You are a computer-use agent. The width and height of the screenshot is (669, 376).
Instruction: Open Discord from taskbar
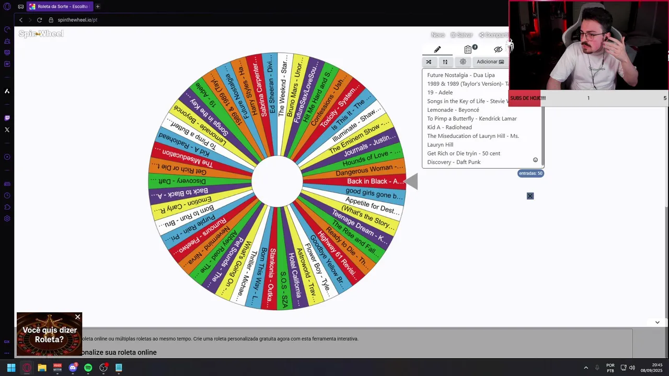coord(73,368)
